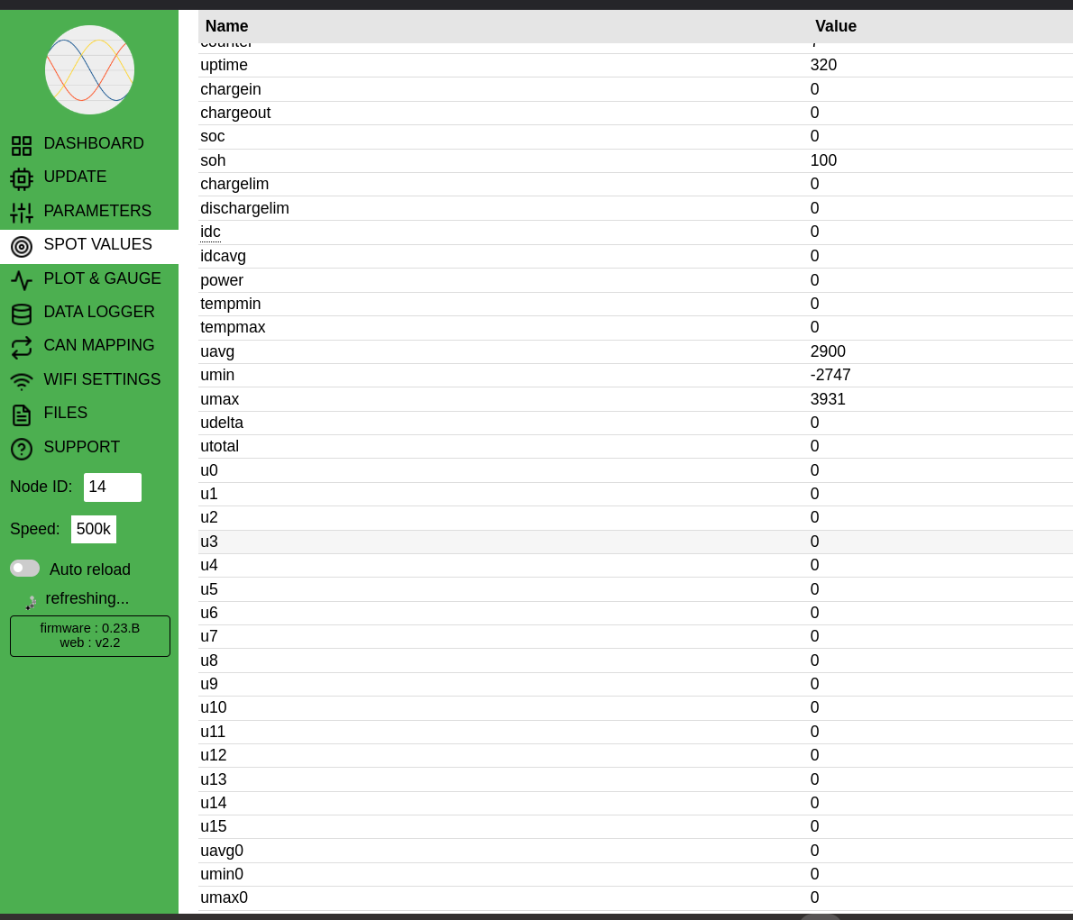Image resolution: width=1073 pixels, height=920 pixels.
Task: Click the Parameters sliders icon
Action: coord(22,213)
